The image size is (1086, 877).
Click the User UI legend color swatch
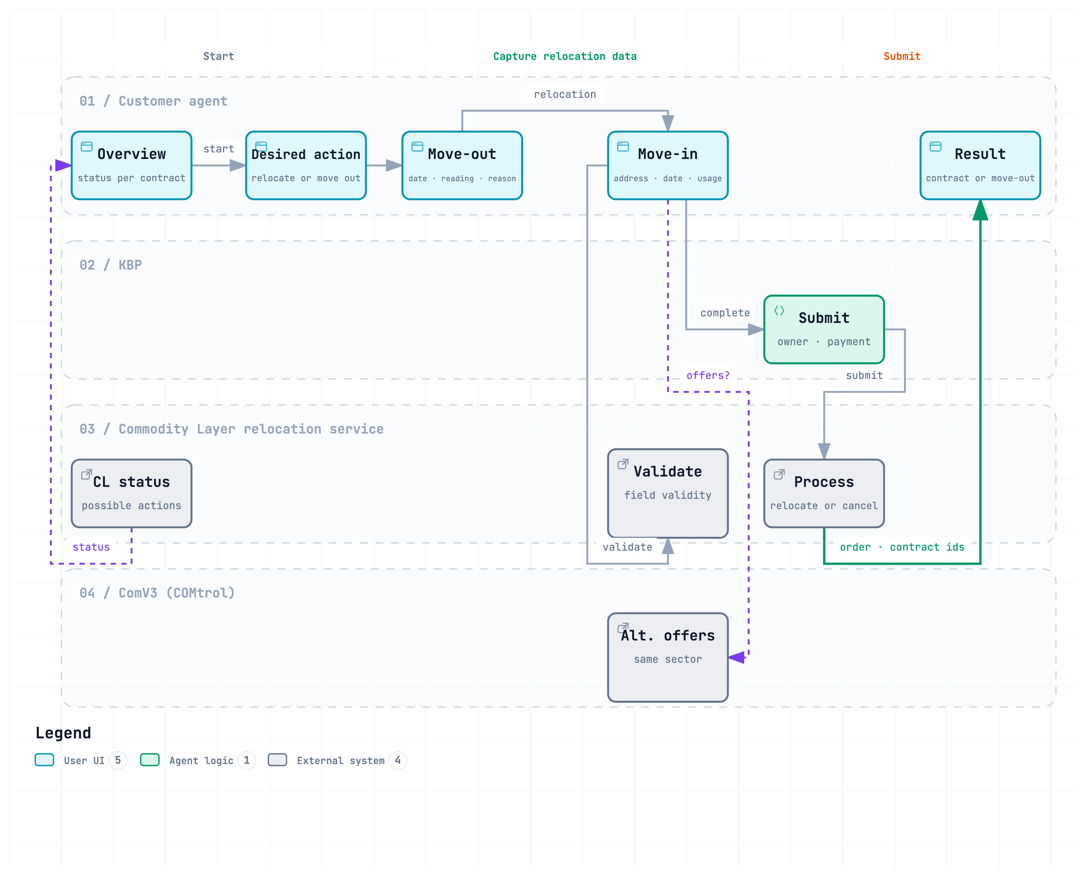coord(45,760)
